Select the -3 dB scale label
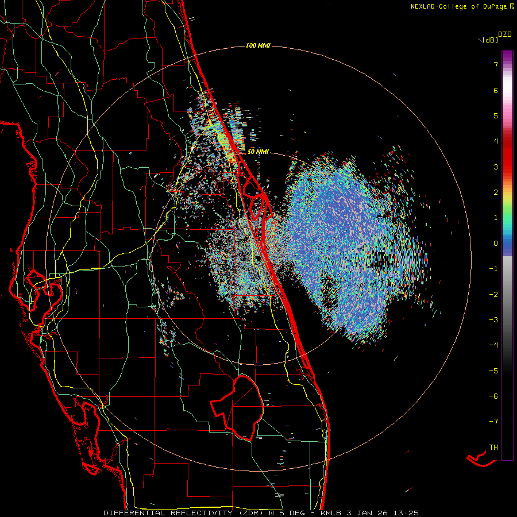Screen dimensions: 517x517 tap(493, 320)
